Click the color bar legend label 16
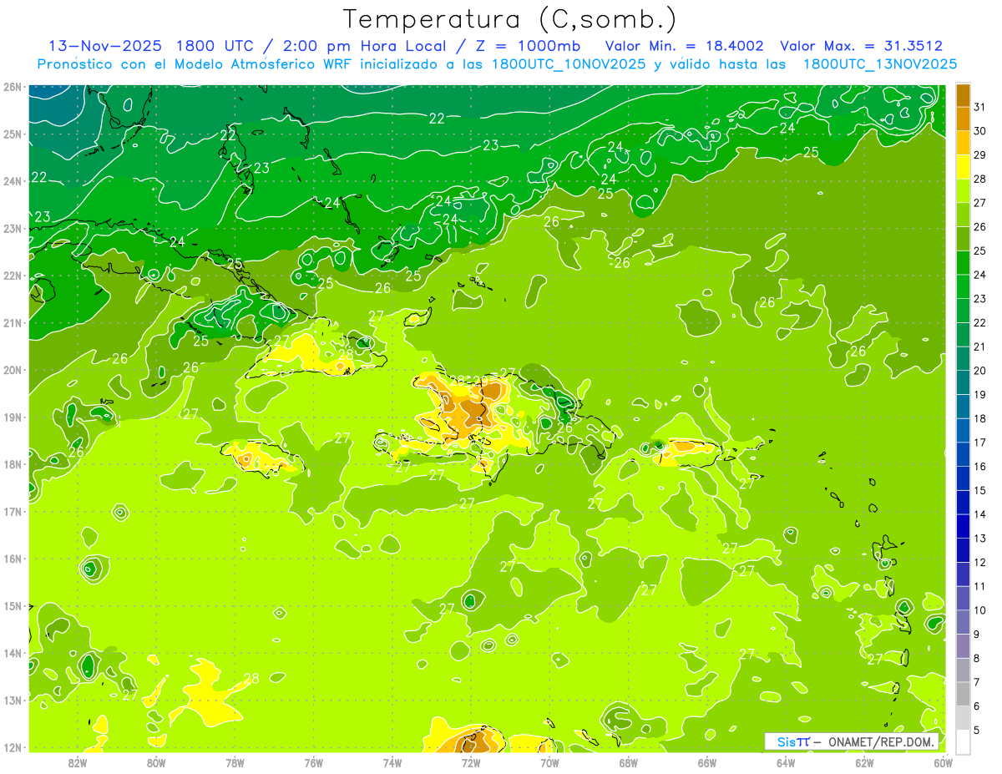Viewport: 1002px width, 774px height. click(x=980, y=467)
